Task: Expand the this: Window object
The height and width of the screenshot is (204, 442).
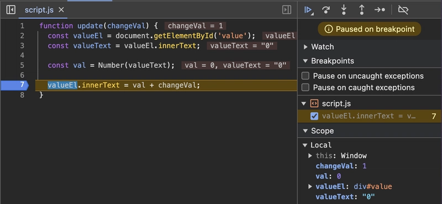Action: 310,156
